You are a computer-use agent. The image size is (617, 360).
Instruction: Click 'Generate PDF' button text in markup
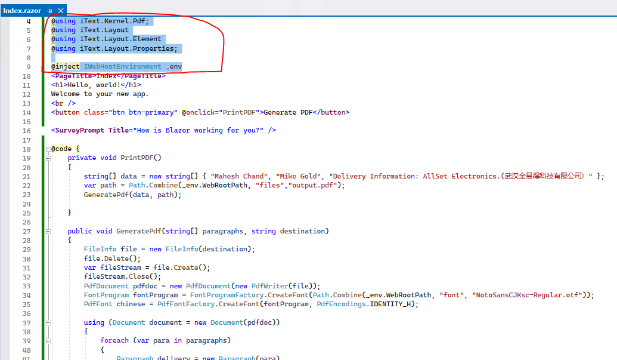[288, 113]
